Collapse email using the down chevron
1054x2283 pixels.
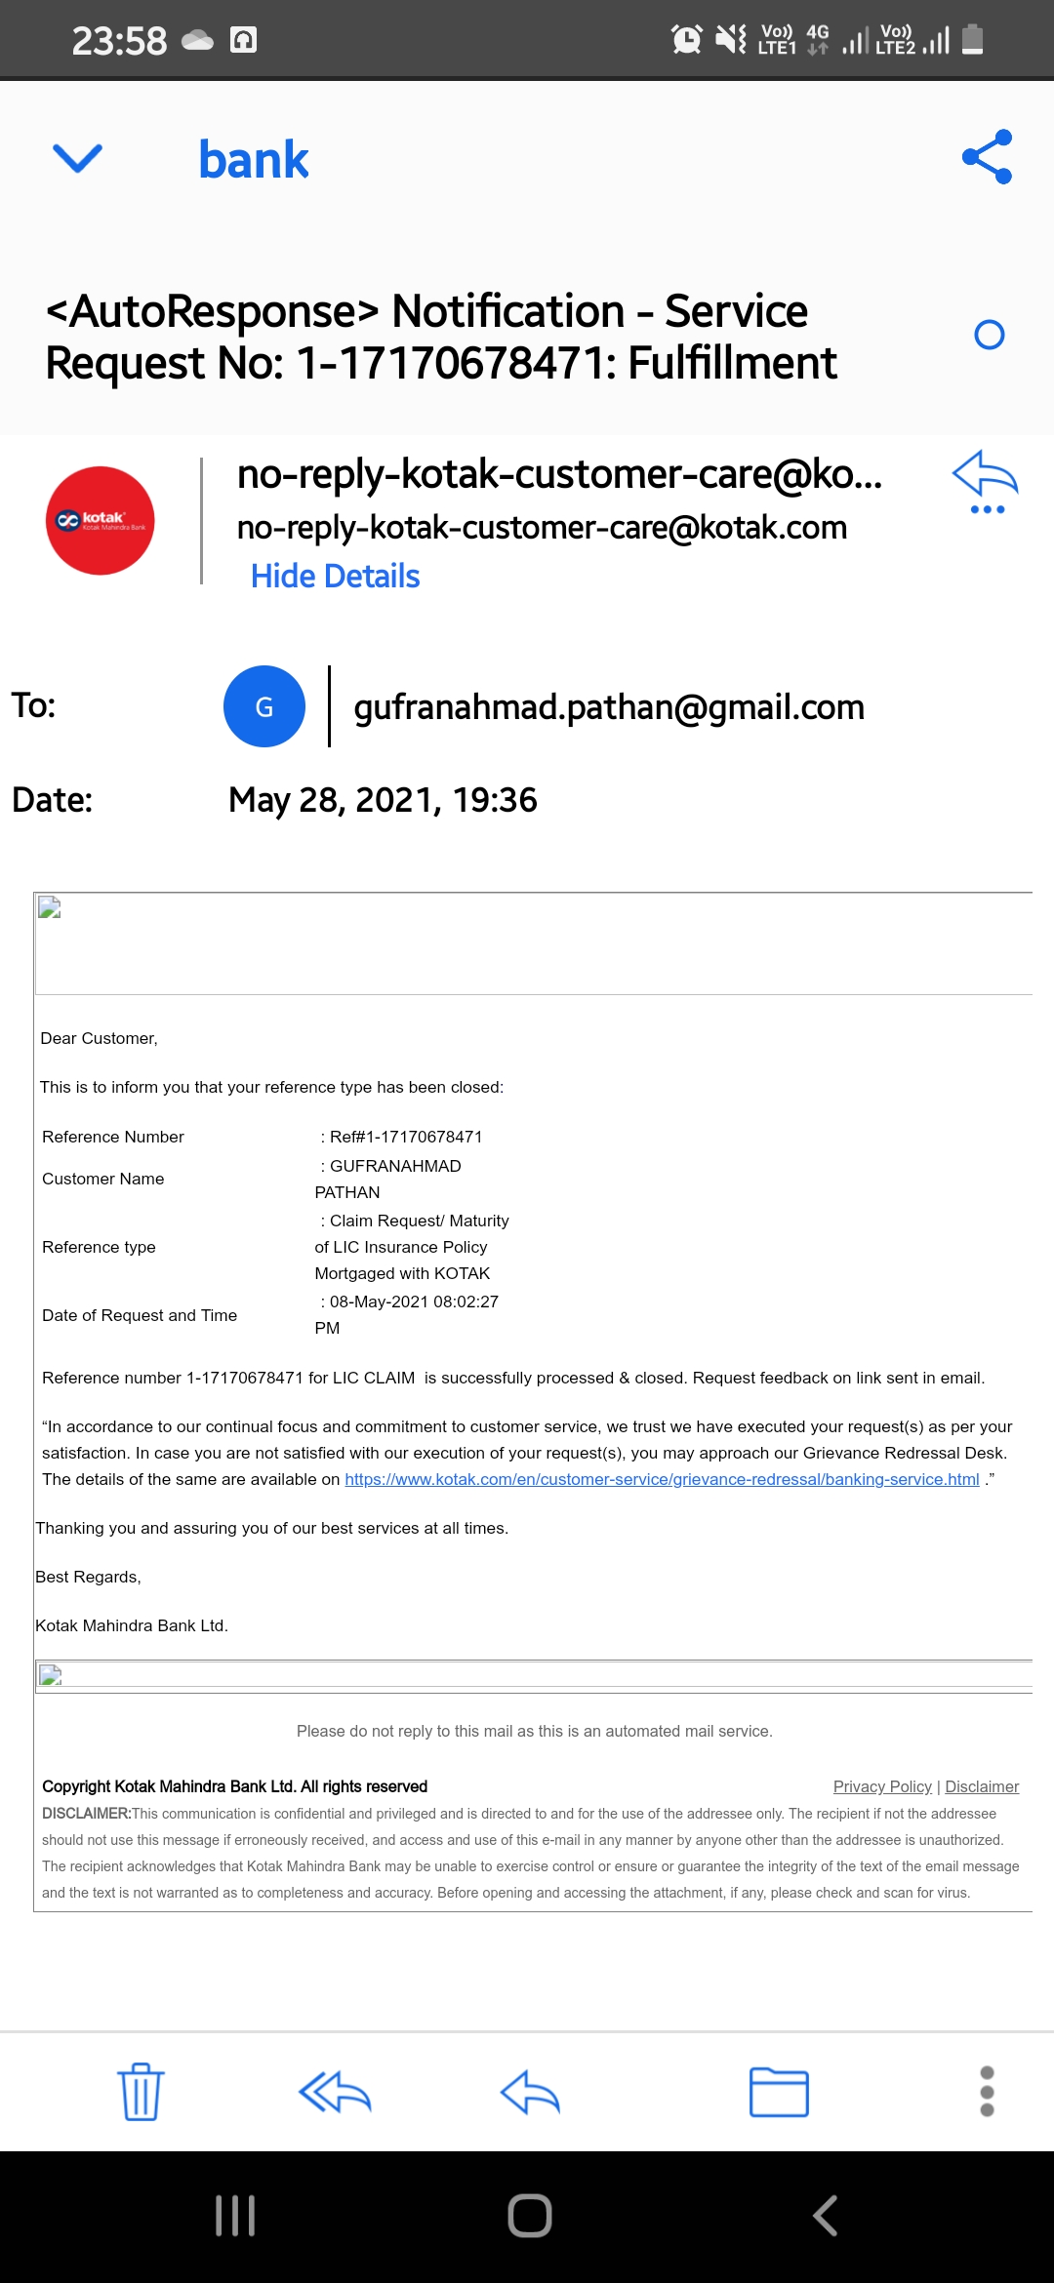click(x=77, y=157)
